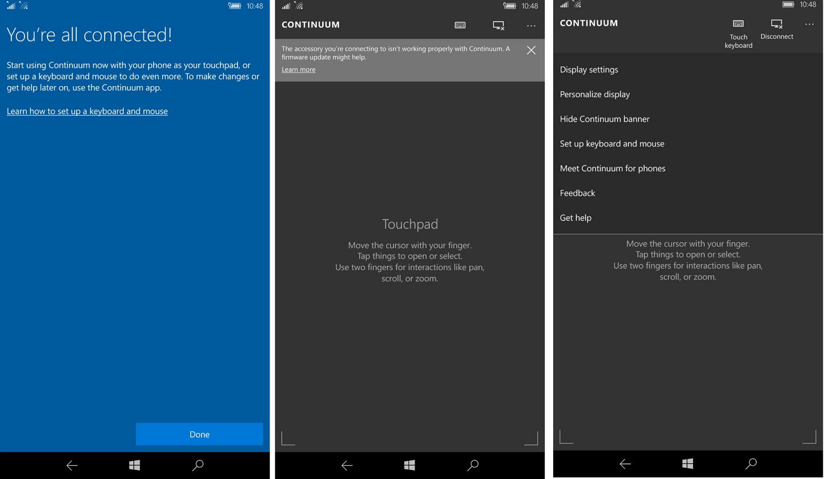
Task: Dismiss the accessory warning banner
Action: (x=531, y=50)
